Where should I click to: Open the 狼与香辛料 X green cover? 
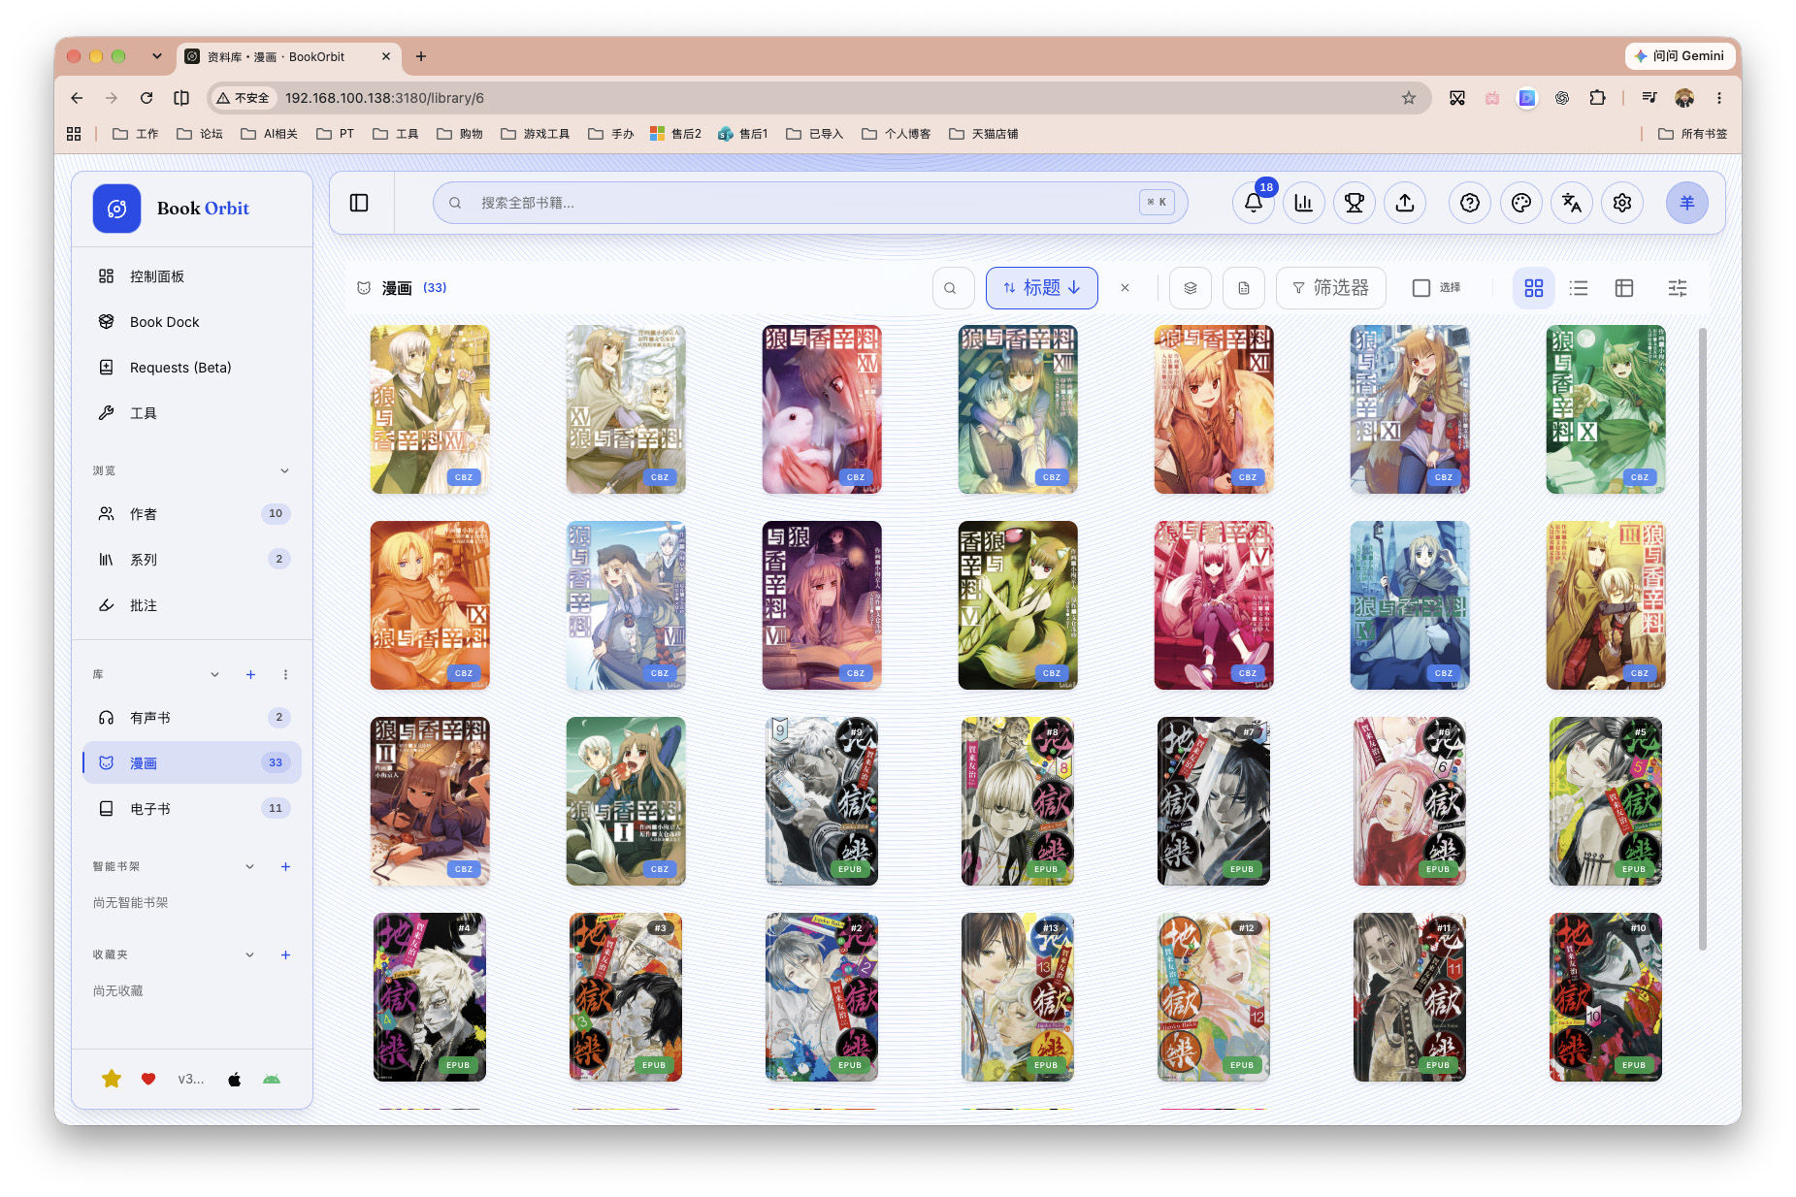pos(1606,409)
